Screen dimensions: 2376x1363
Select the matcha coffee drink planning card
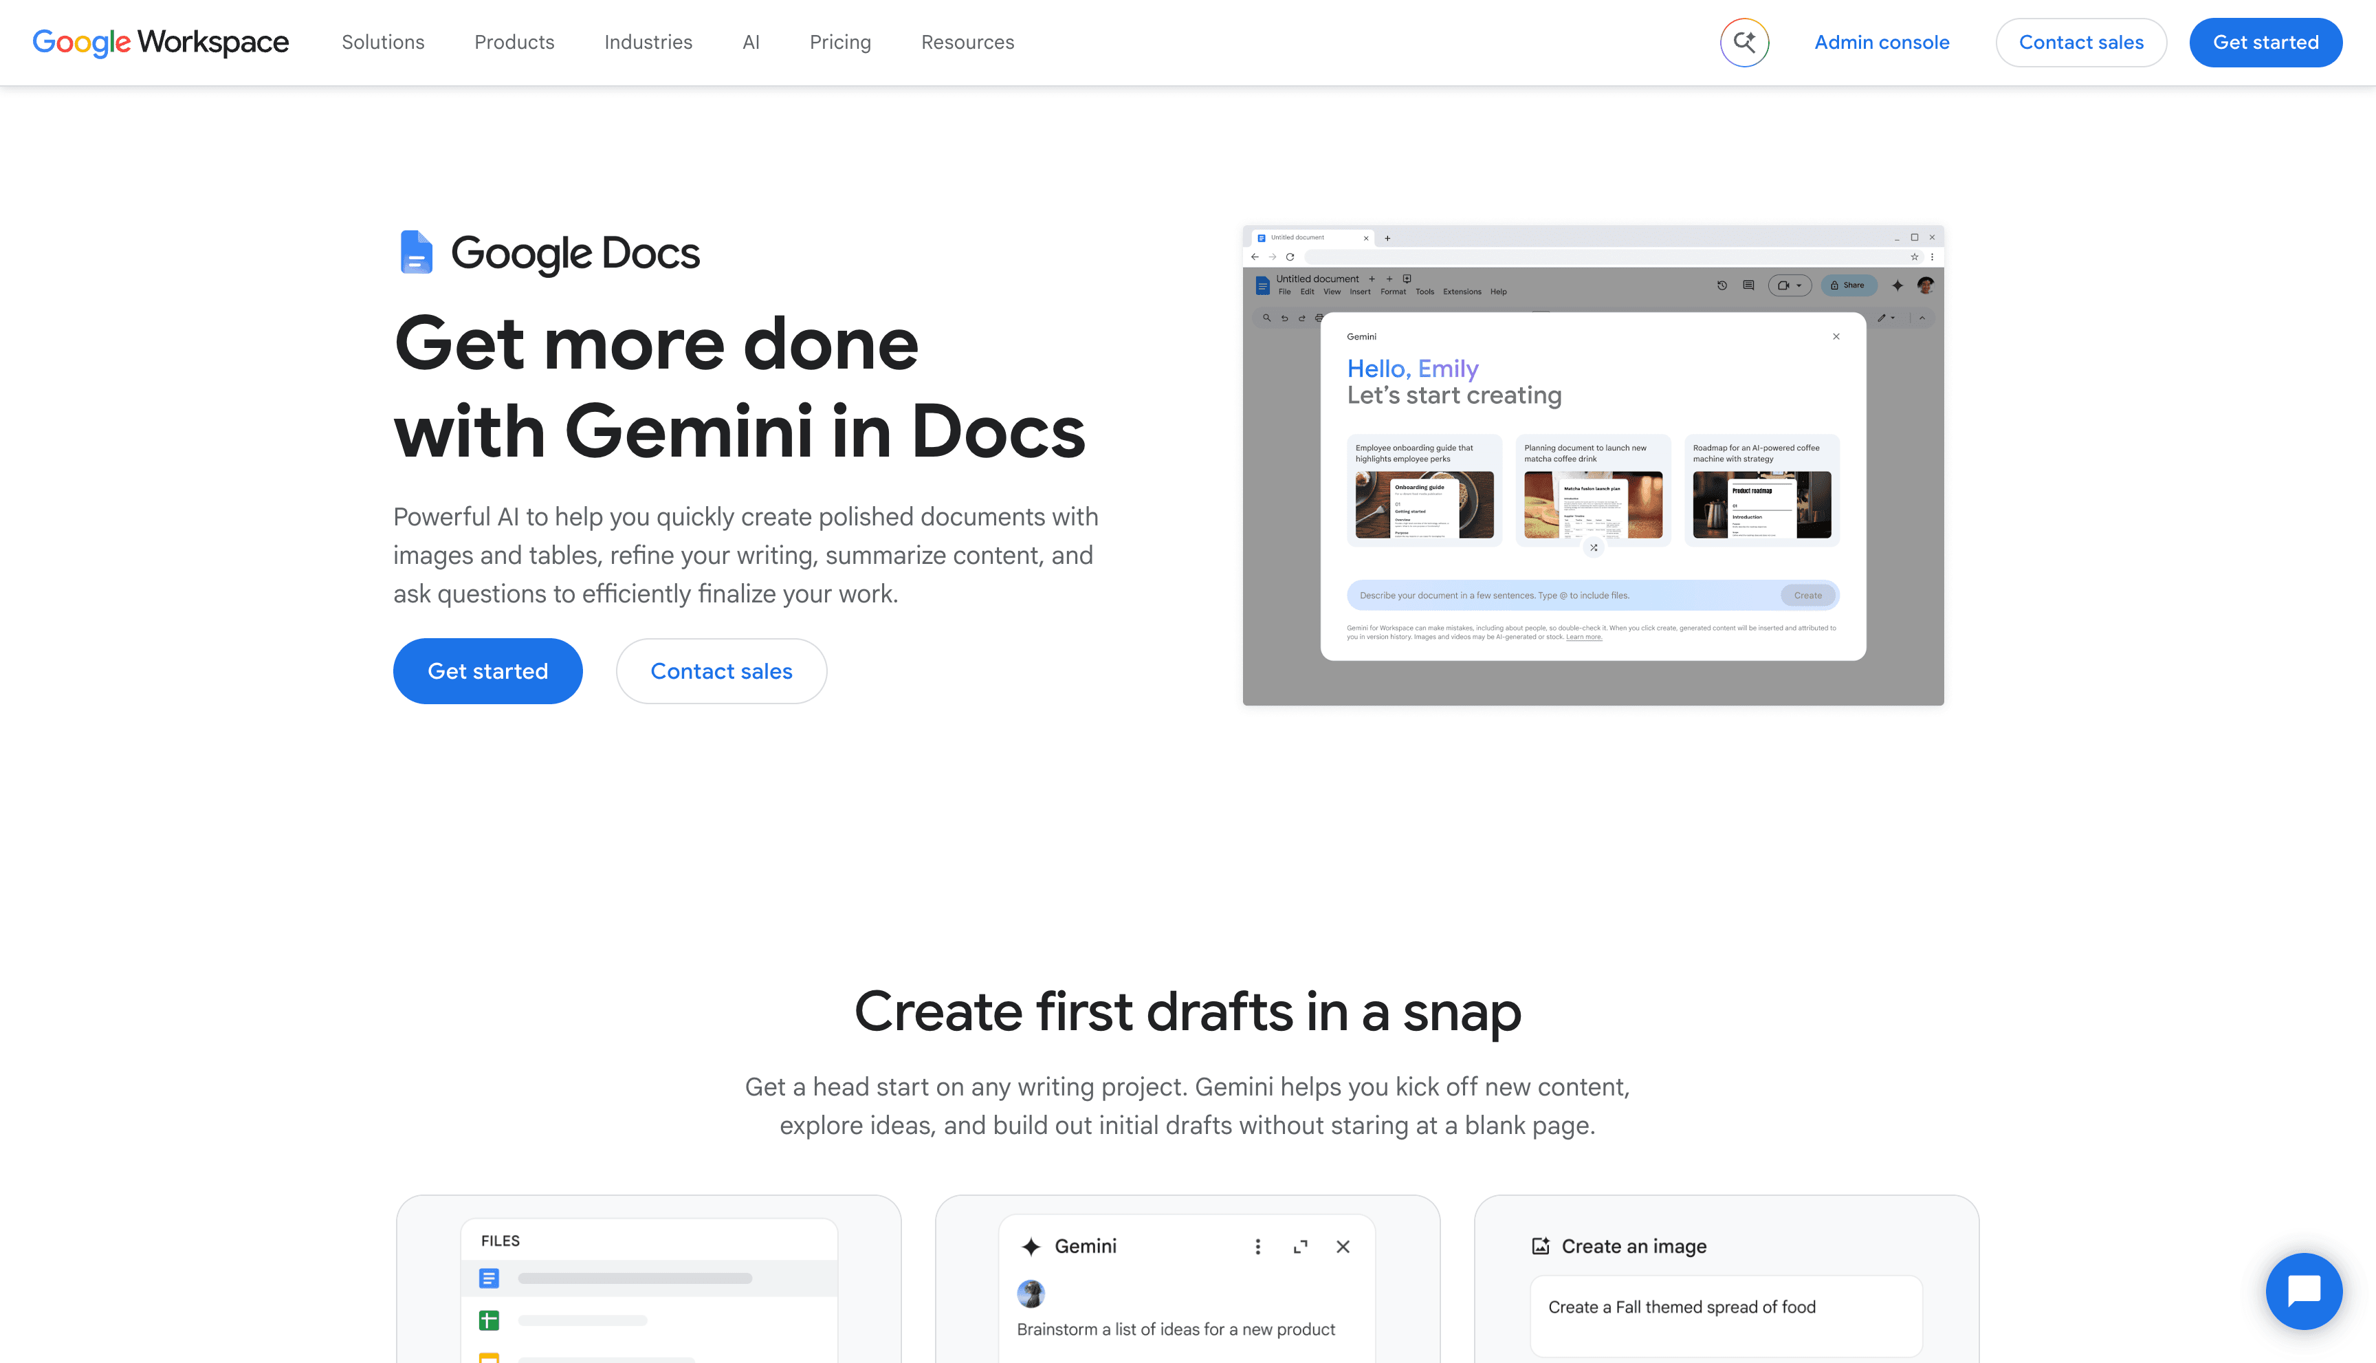1593,490
